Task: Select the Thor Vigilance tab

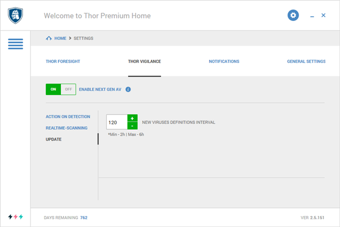Action: click(x=144, y=61)
